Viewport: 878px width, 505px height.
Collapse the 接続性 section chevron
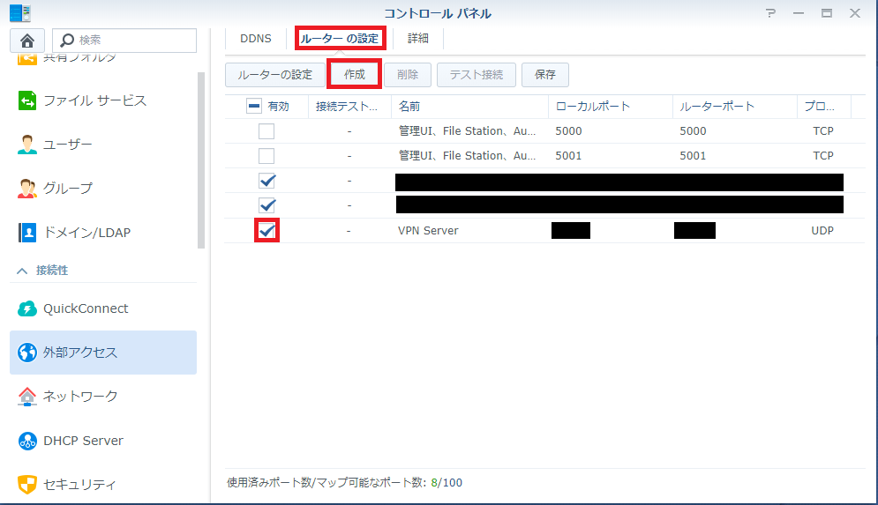[22, 271]
